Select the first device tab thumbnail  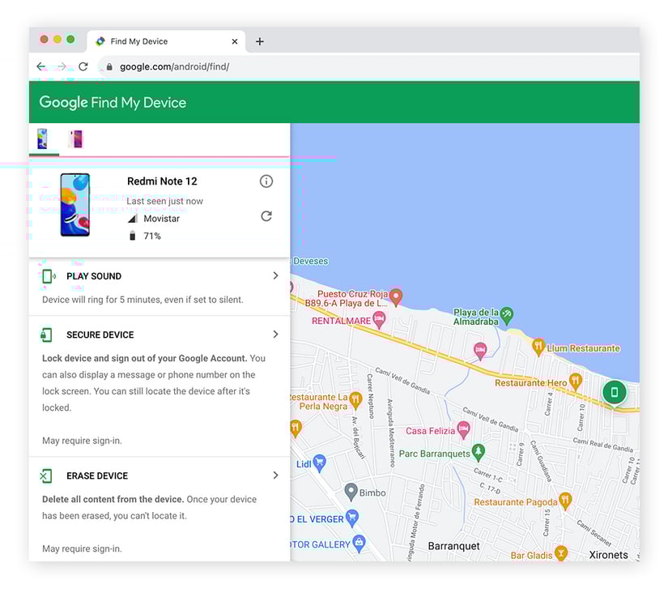tap(42, 139)
